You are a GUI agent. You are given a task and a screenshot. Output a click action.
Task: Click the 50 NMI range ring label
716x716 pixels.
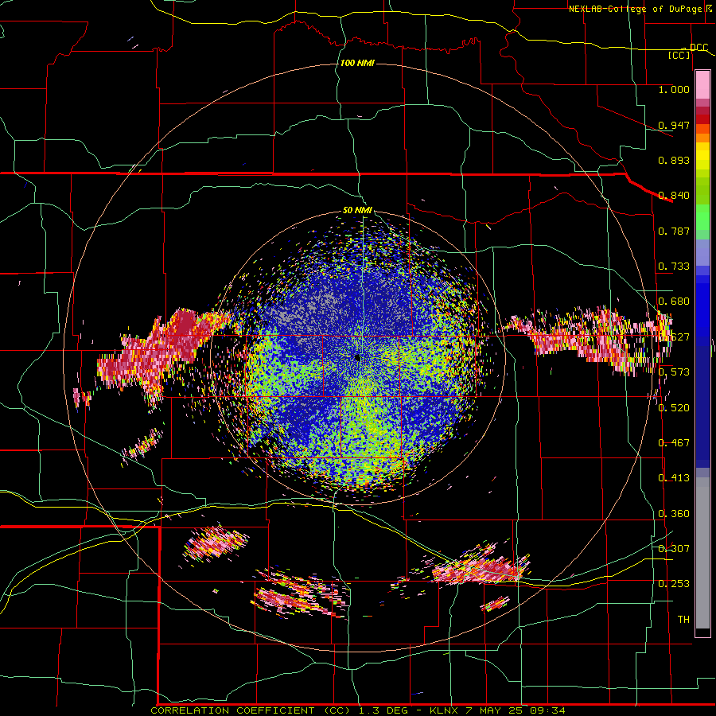357,210
